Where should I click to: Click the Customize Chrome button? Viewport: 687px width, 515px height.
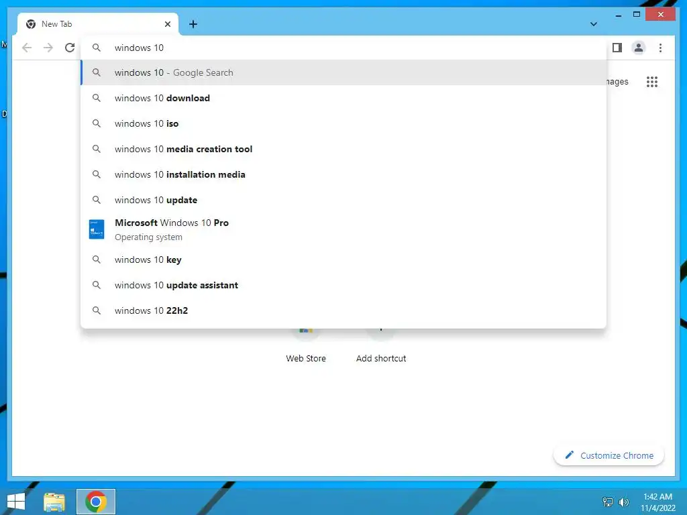pyautogui.click(x=609, y=455)
